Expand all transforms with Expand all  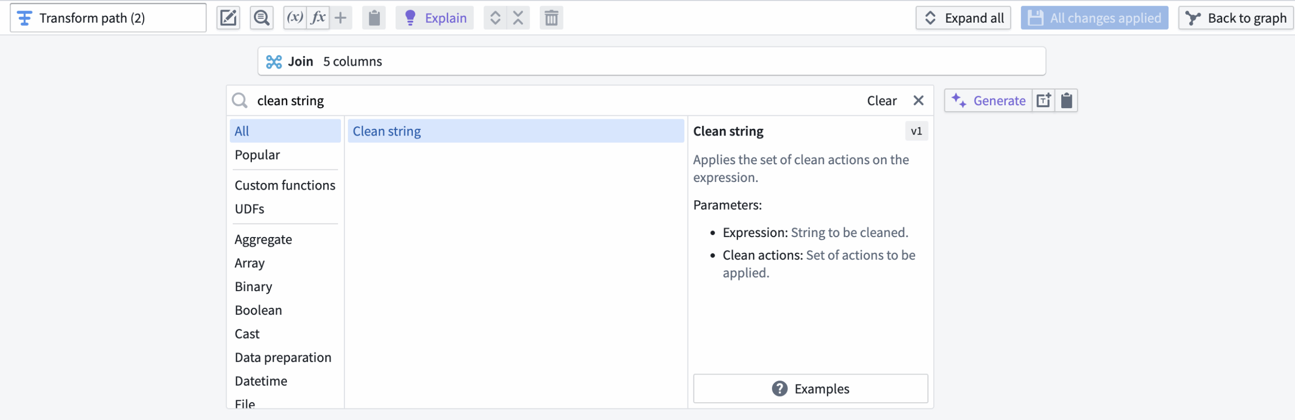pos(963,18)
